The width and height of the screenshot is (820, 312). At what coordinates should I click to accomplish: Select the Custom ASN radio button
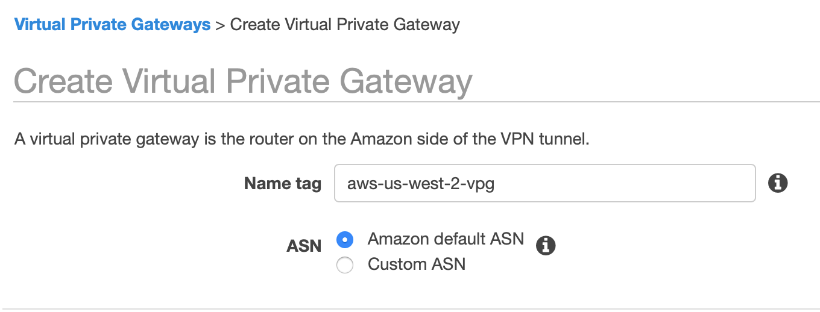click(x=345, y=265)
